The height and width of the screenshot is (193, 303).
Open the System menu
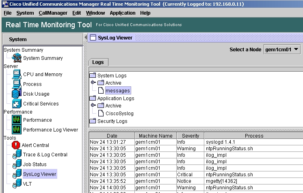(x=25, y=13)
